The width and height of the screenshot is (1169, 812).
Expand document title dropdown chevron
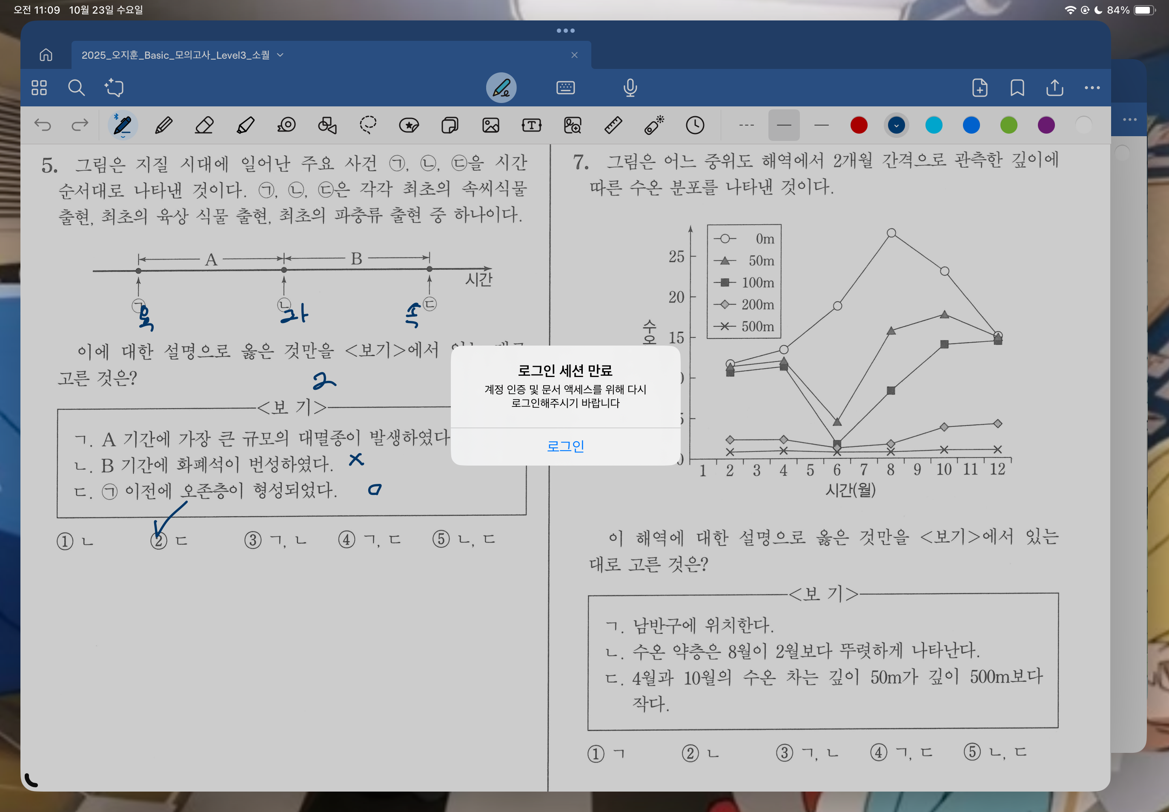(x=281, y=55)
